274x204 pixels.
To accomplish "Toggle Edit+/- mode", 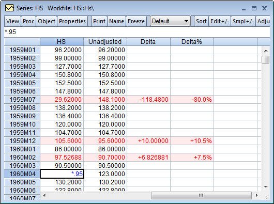I will pos(220,21).
